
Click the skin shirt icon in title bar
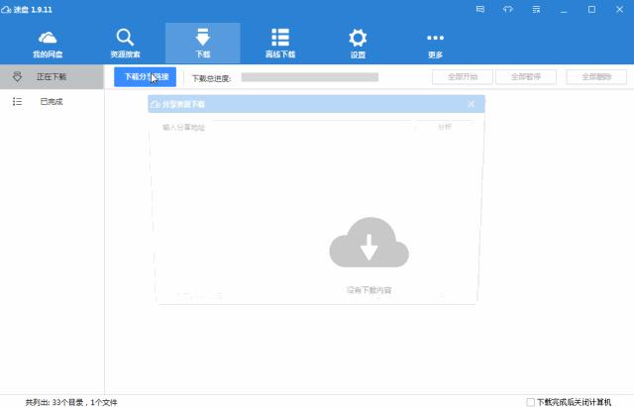[x=508, y=9]
